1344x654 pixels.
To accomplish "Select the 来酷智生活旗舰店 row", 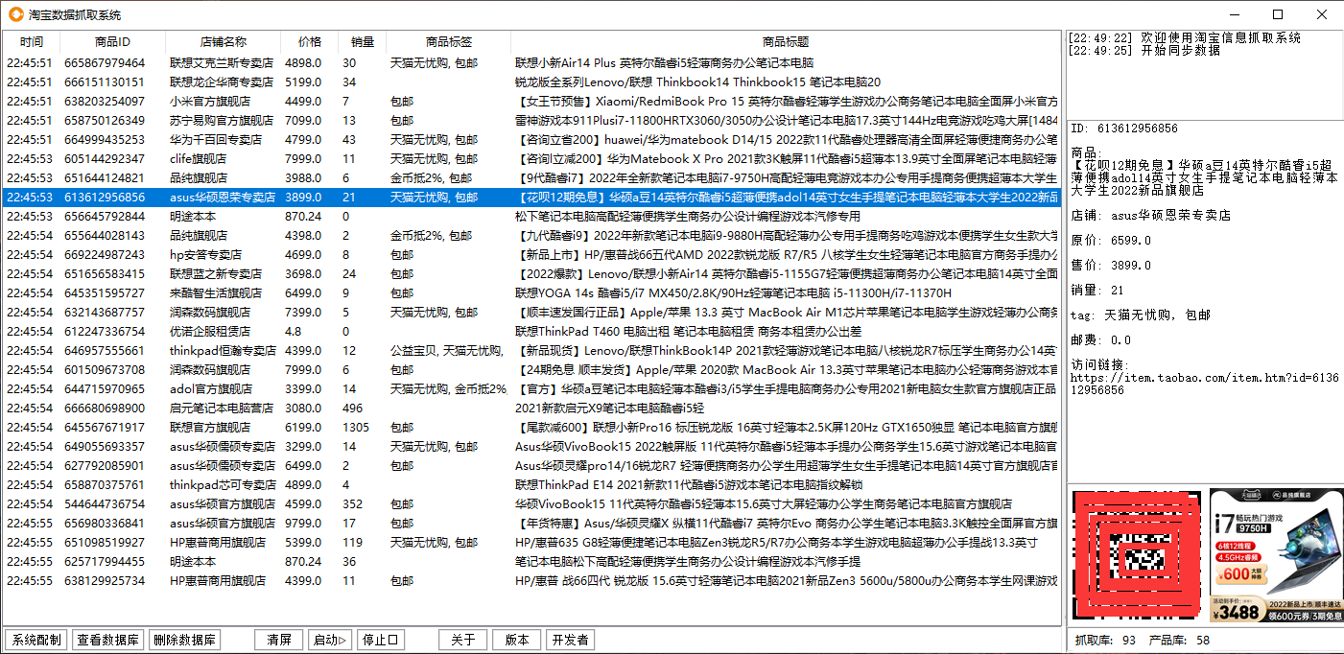I will tap(531, 292).
